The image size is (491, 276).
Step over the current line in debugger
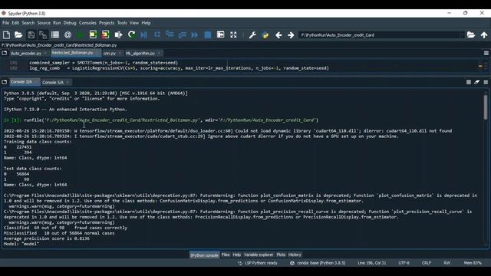coord(157,34)
